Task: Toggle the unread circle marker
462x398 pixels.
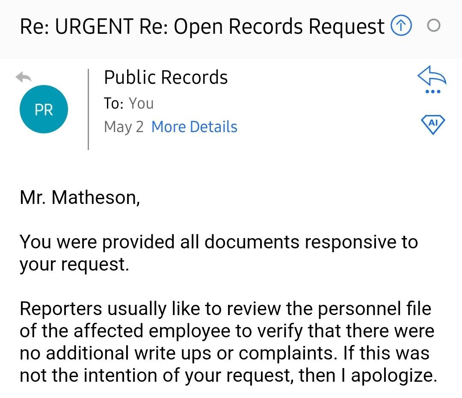Action: [x=434, y=25]
